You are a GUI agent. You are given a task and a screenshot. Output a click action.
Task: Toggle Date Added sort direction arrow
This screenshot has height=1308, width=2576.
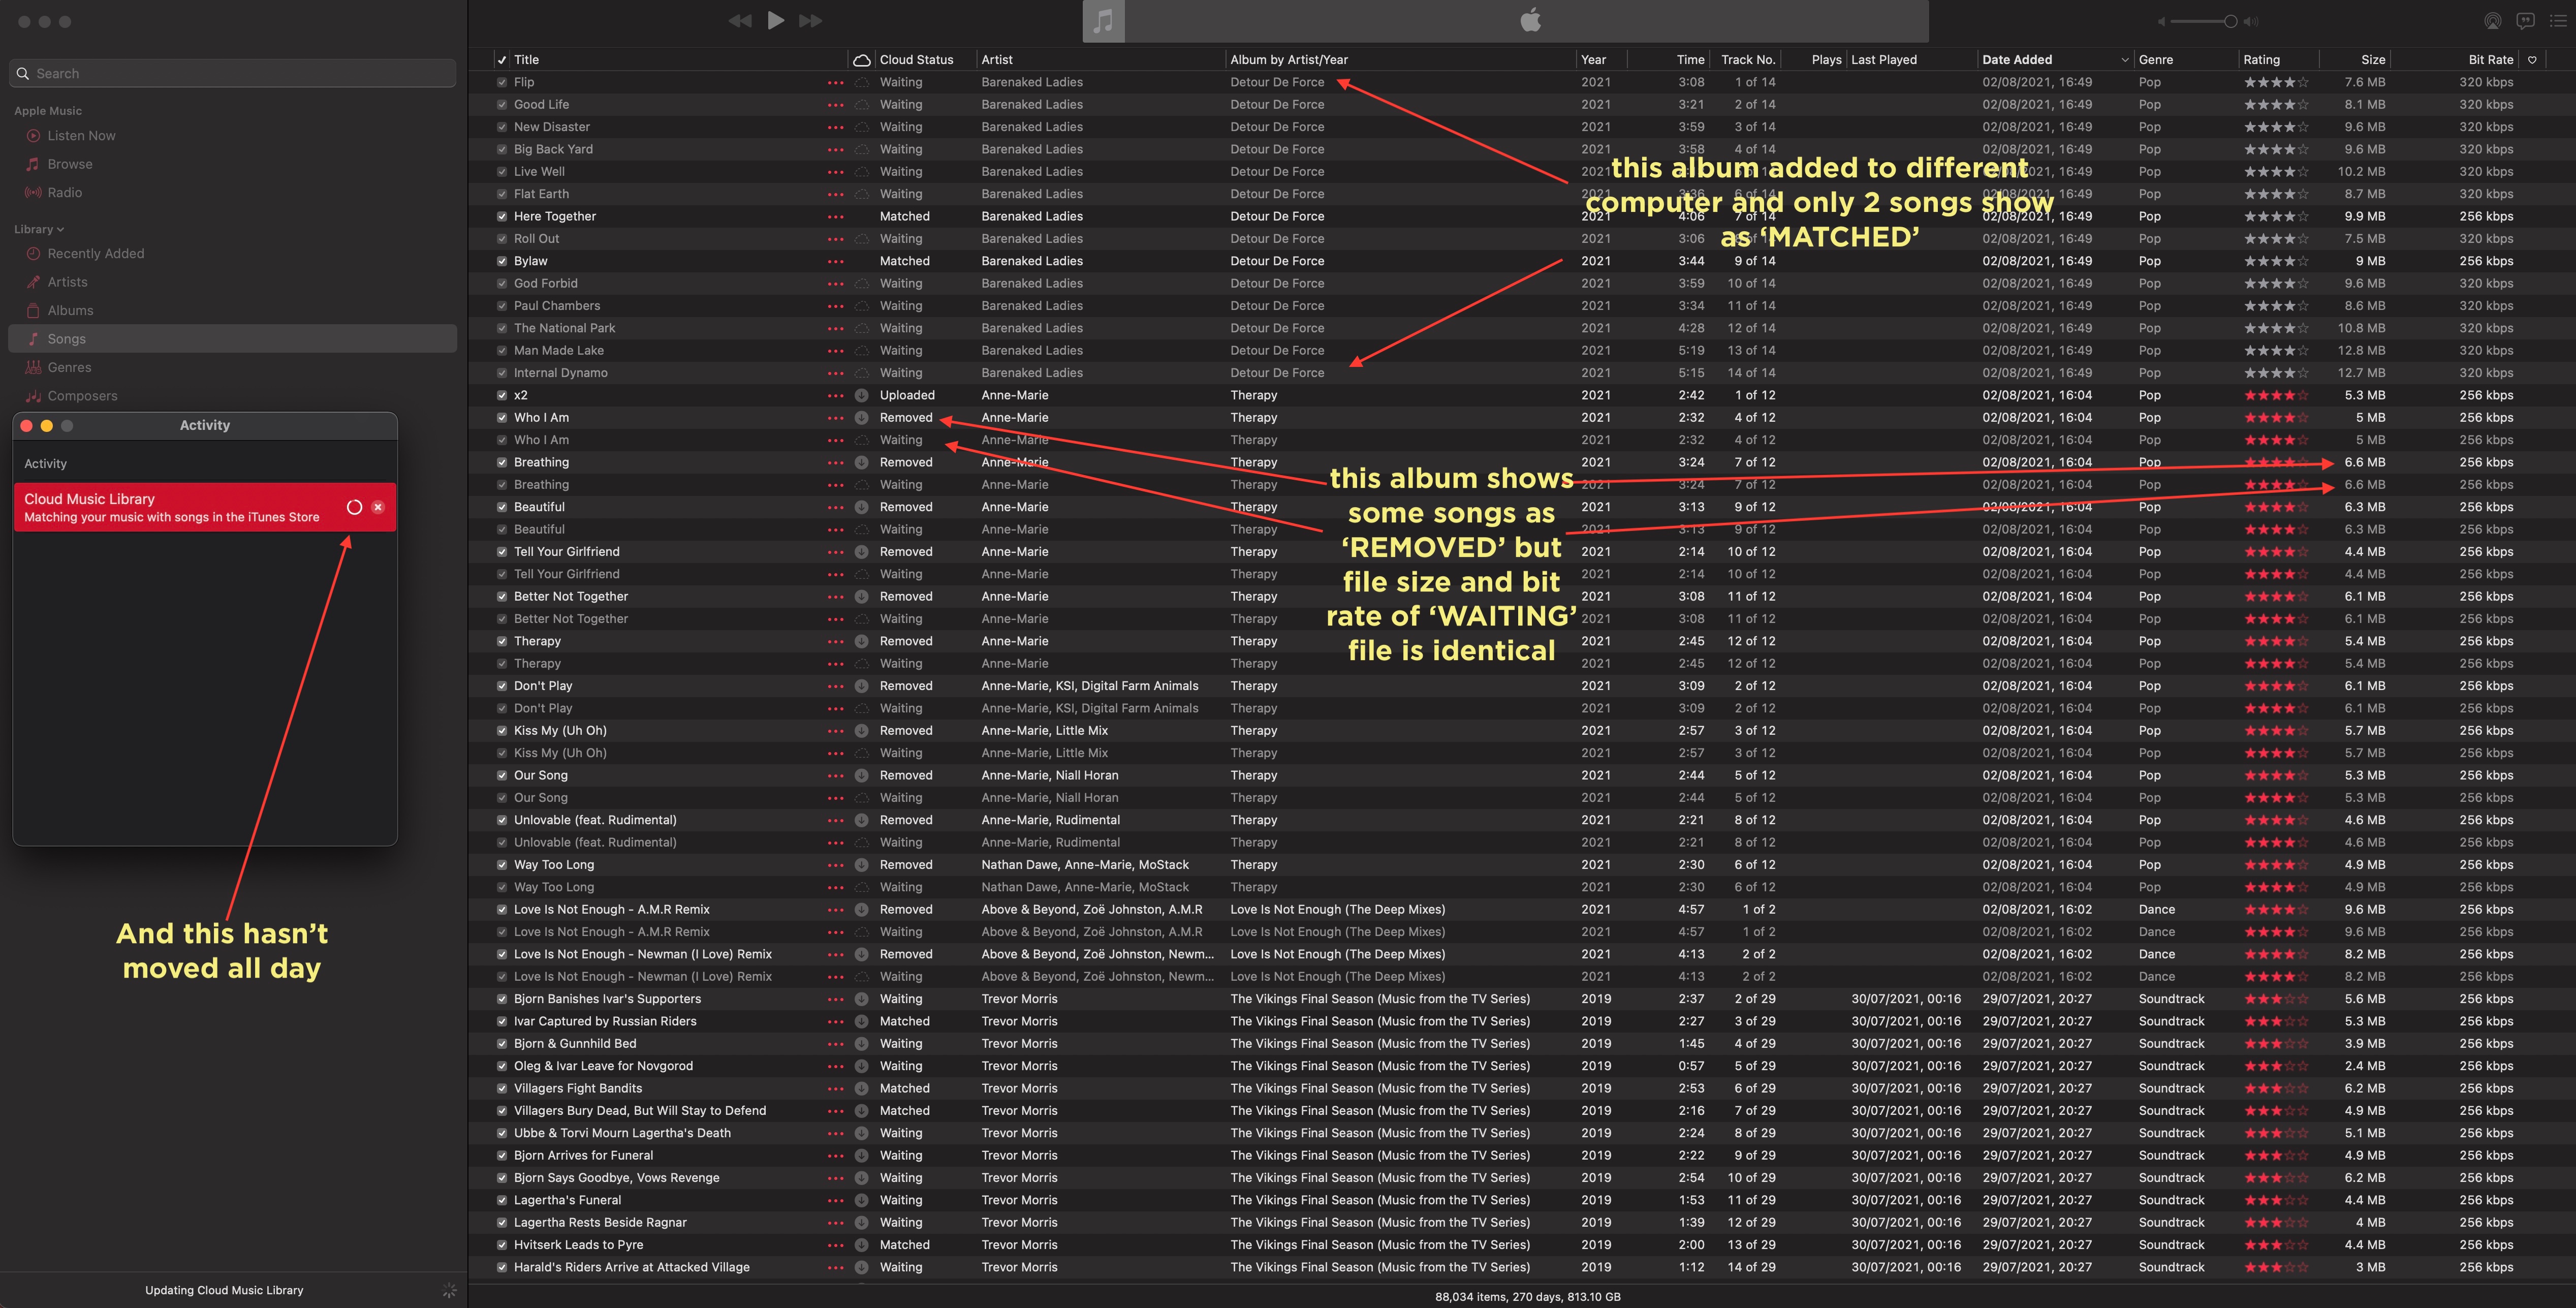(x=2124, y=60)
